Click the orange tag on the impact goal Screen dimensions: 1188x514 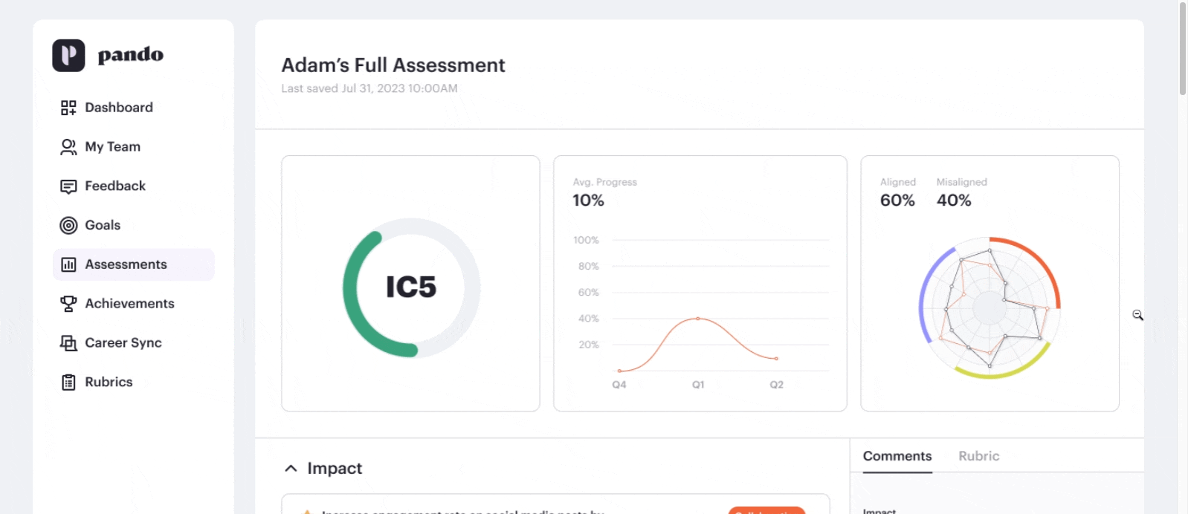[766, 510]
